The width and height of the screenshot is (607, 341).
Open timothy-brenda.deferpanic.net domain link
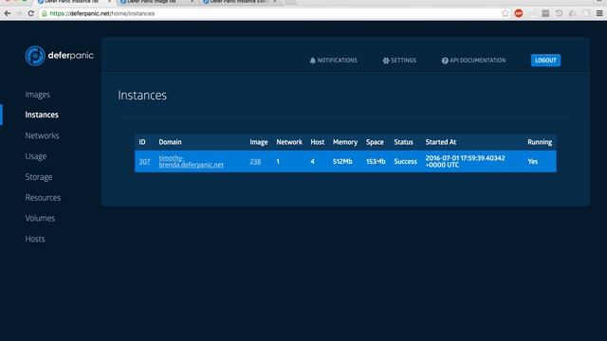pos(192,161)
